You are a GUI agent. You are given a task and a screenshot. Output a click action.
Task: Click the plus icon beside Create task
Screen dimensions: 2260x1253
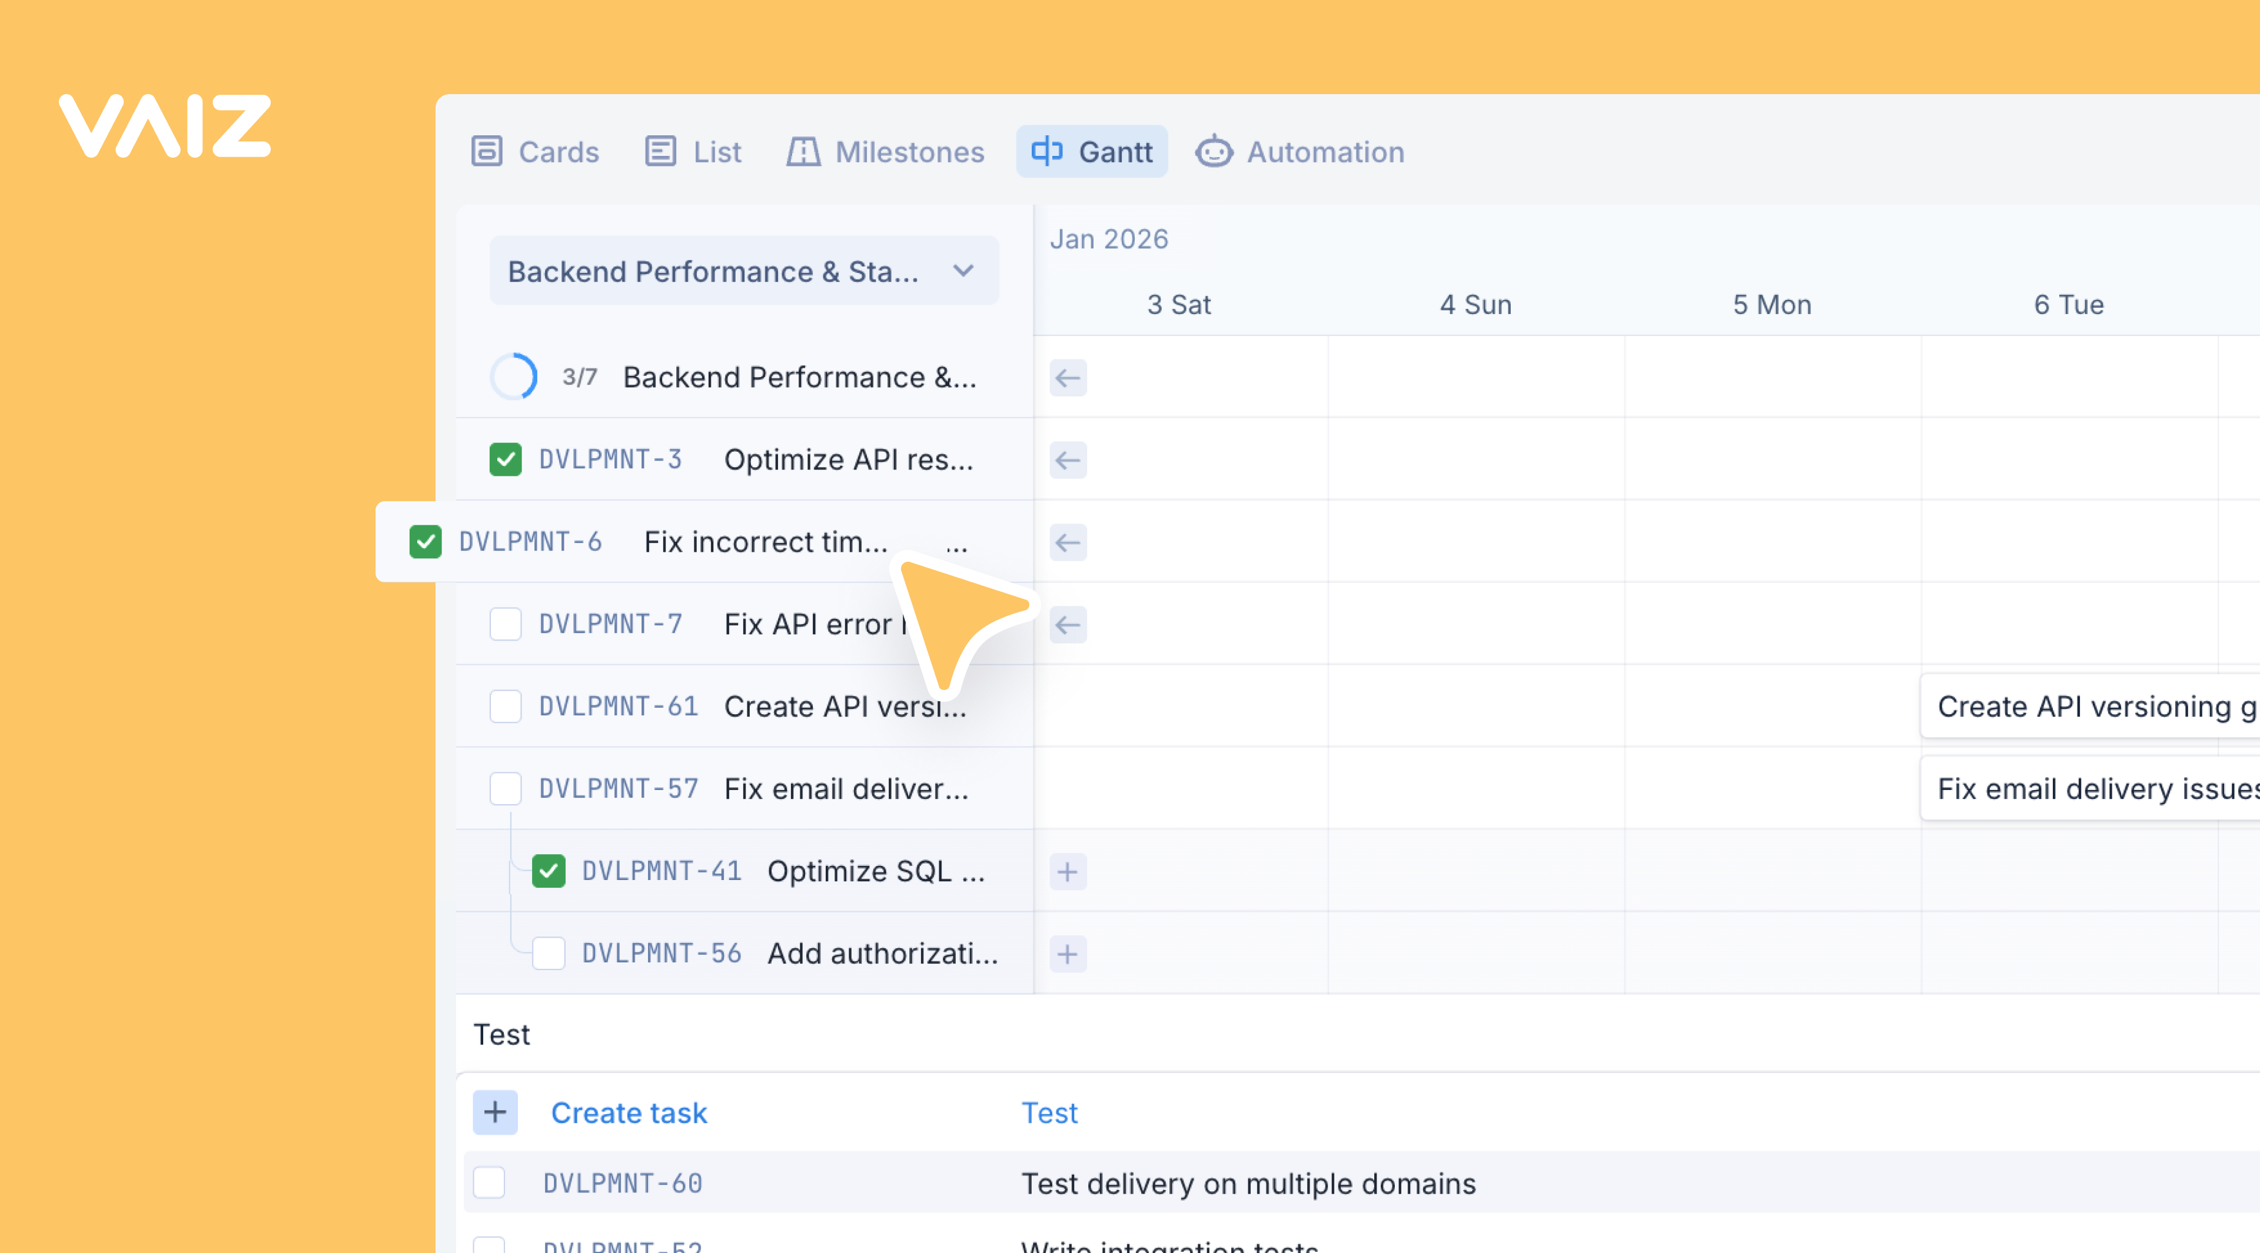[x=495, y=1112]
